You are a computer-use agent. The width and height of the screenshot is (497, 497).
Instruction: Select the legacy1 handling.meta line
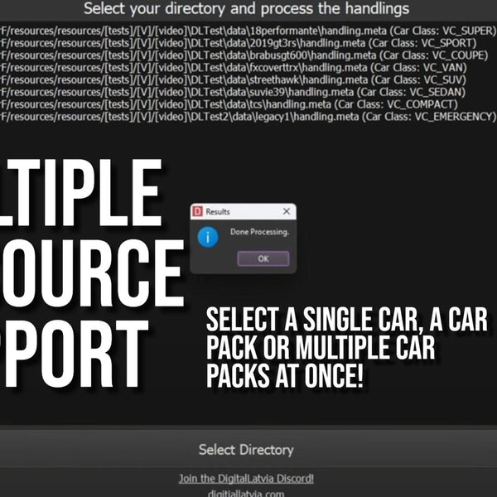click(248, 117)
